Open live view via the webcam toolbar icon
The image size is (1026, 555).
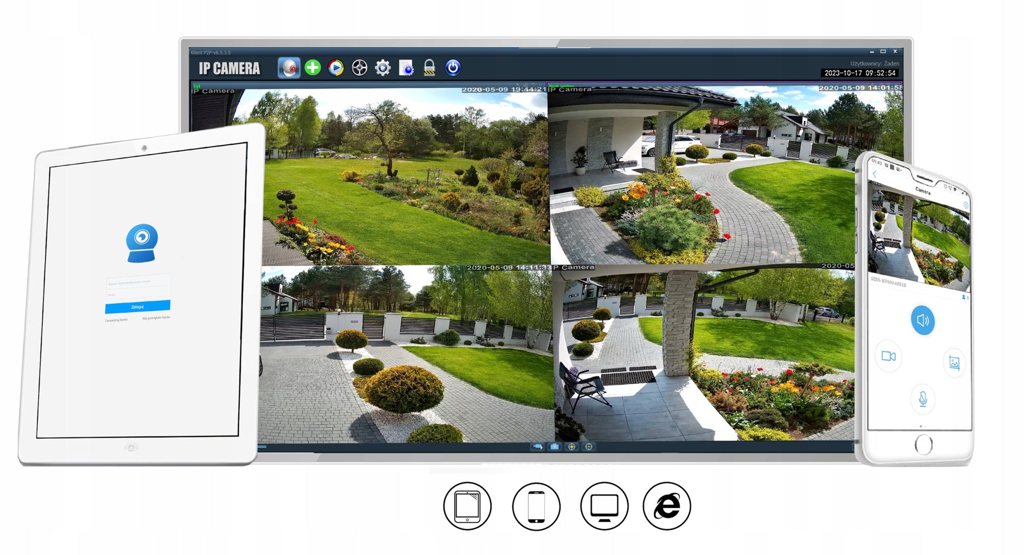pyautogui.click(x=289, y=68)
